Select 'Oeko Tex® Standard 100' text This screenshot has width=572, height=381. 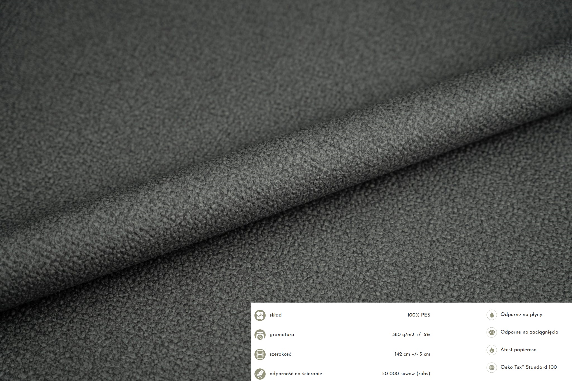[x=528, y=367]
